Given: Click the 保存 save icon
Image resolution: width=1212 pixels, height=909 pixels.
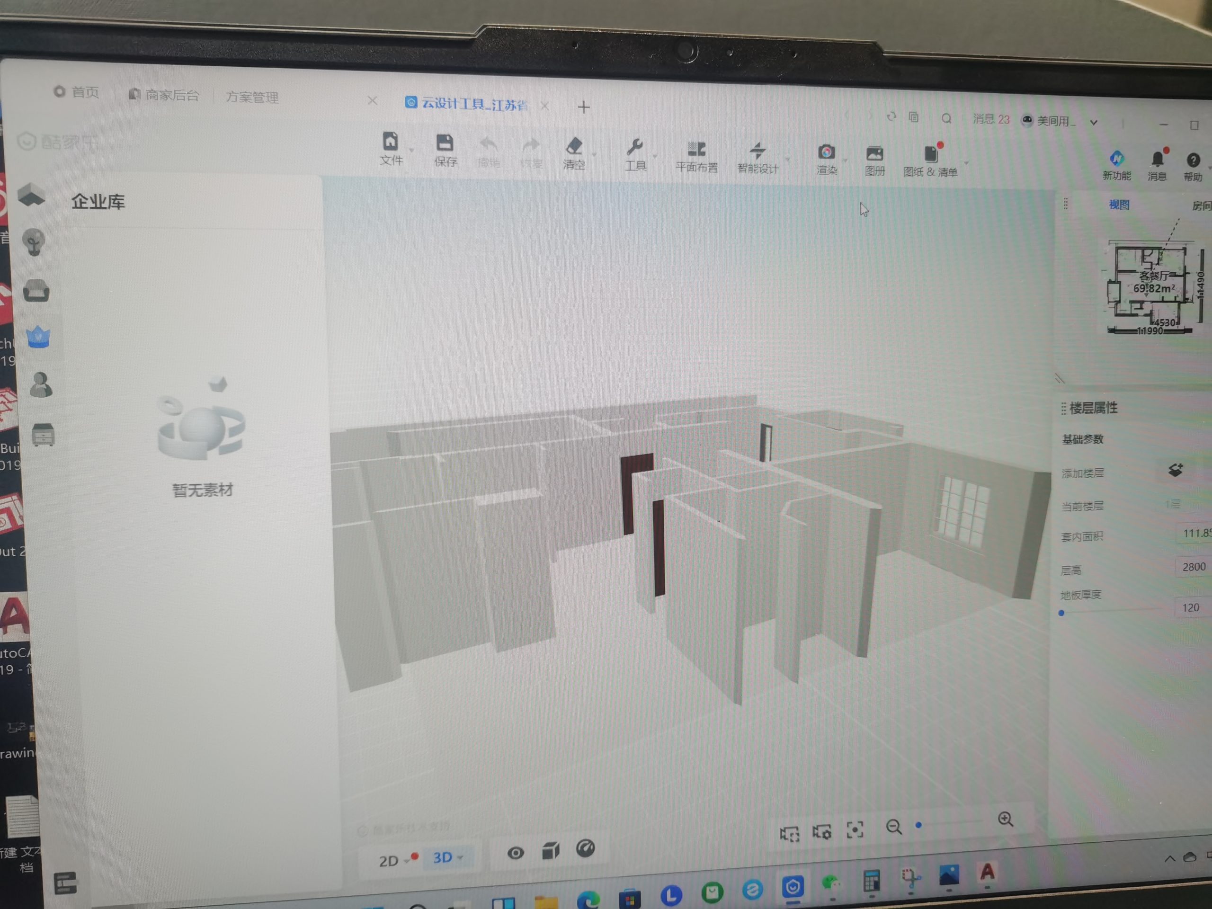Looking at the screenshot, I should click(x=445, y=143).
